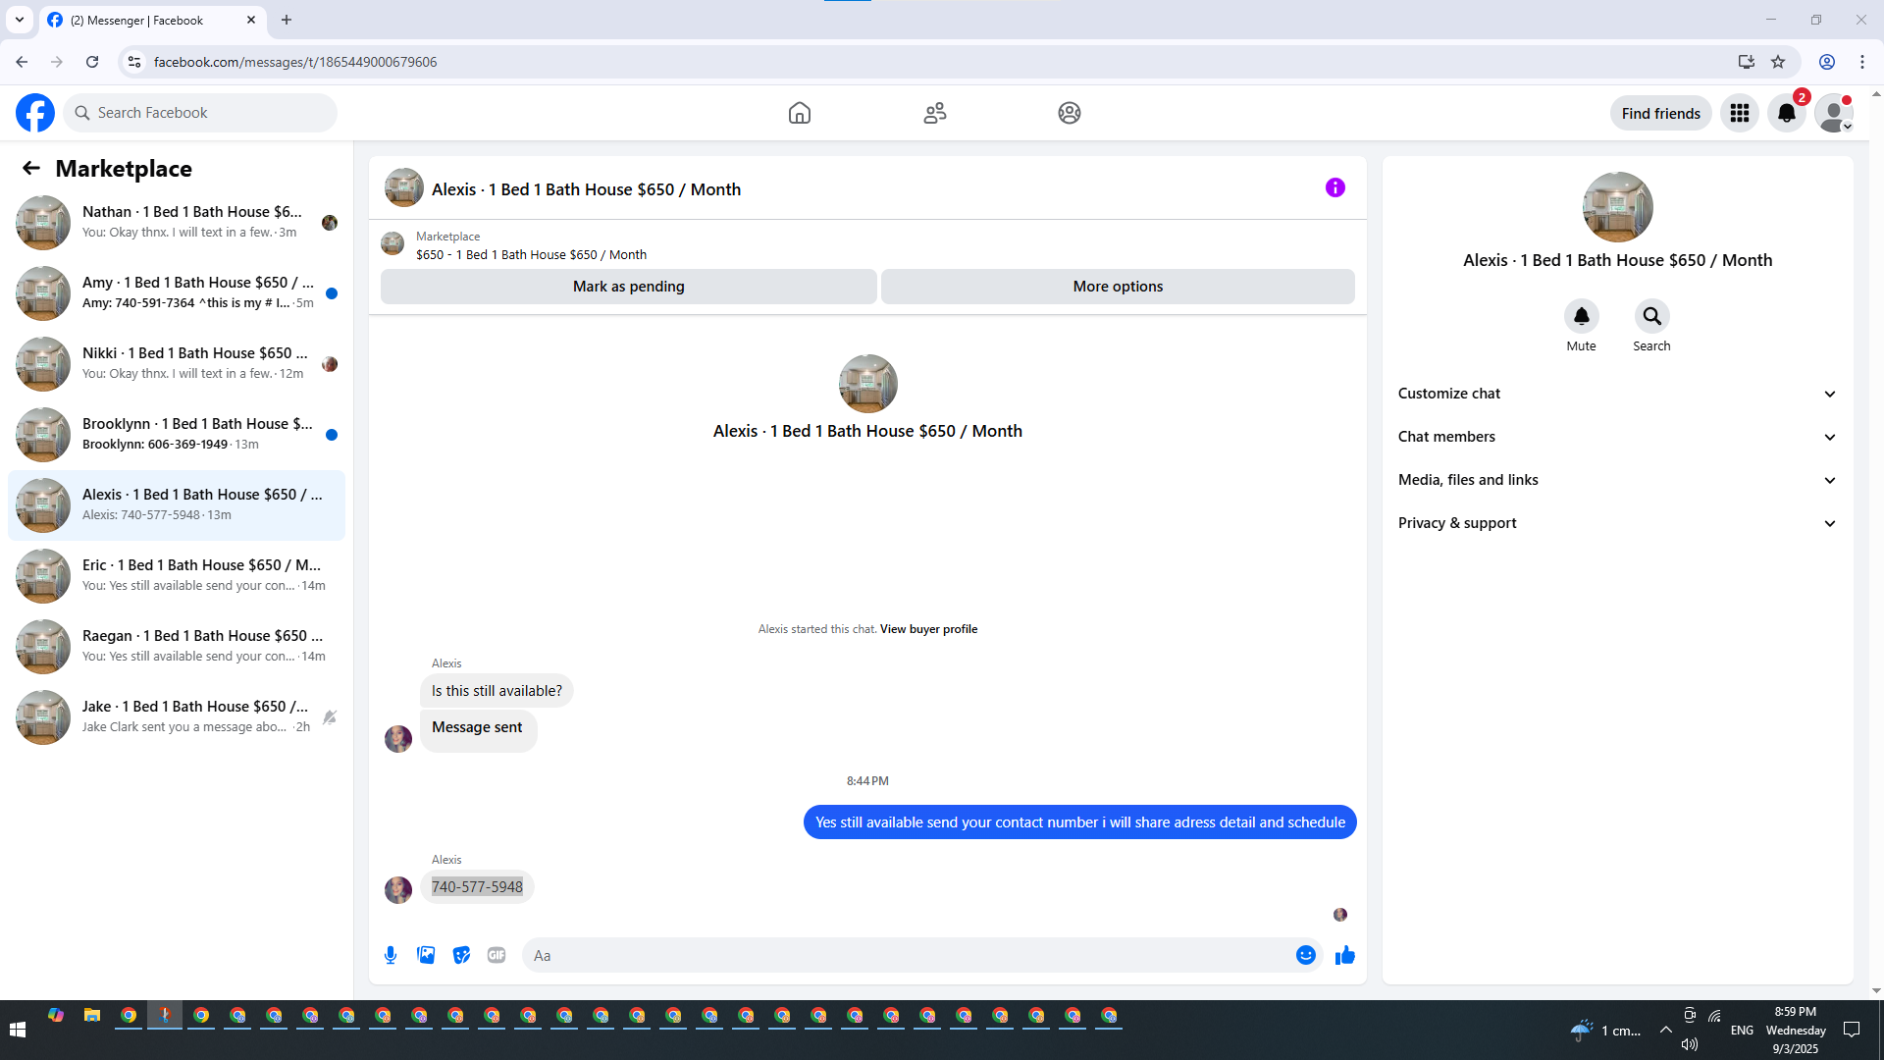Expand the Privacy & support section
Viewport: 1884px width, 1060px height.
[1617, 523]
